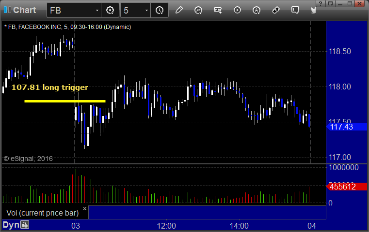Click the 117.00 price axis label
The image size is (369, 232).
click(x=339, y=157)
